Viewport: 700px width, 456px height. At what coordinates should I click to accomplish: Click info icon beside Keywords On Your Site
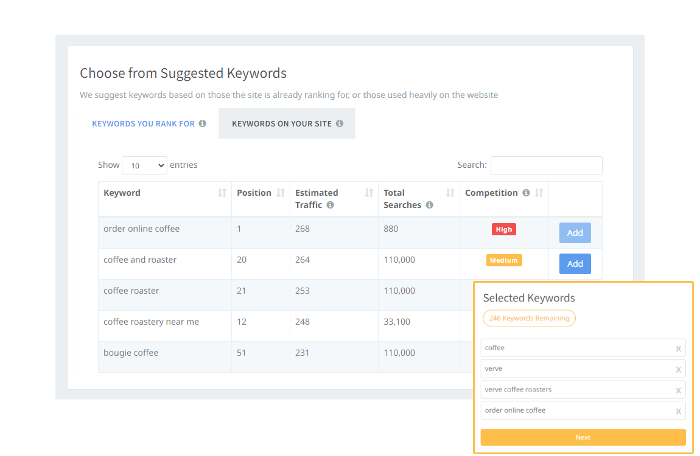340,123
